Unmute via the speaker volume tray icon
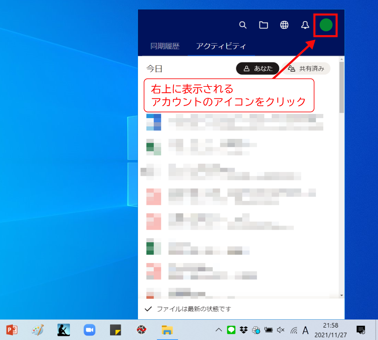Viewport: 378px width, 340px height. (x=280, y=330)
